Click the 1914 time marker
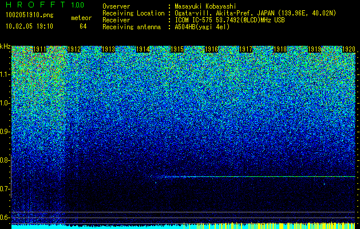The image size is (360, 229). coord(143,49)
